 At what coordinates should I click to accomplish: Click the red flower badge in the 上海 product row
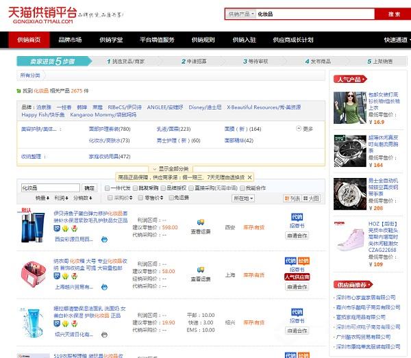tap(75, 276)
